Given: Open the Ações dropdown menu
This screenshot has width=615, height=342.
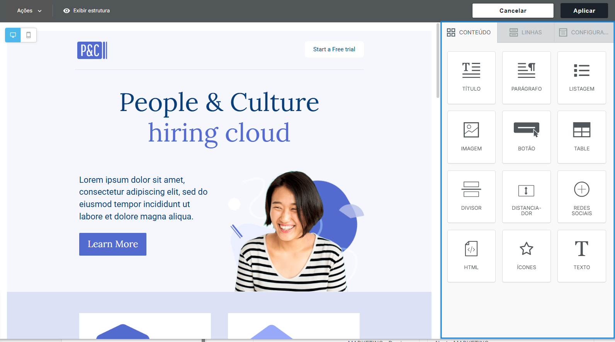Looking at the screenshot, I should [29, 11].
